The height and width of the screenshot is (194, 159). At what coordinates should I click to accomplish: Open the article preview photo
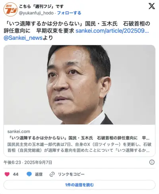click(x=79, y=85)
